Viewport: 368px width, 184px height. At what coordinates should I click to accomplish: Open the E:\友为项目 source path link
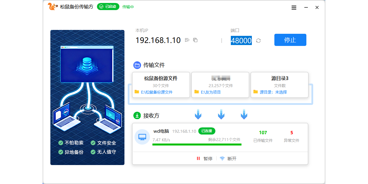[x=211, y=92]
